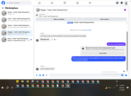
Task: Open the Gaming icon in top navigation
Action: click(90, 3)
